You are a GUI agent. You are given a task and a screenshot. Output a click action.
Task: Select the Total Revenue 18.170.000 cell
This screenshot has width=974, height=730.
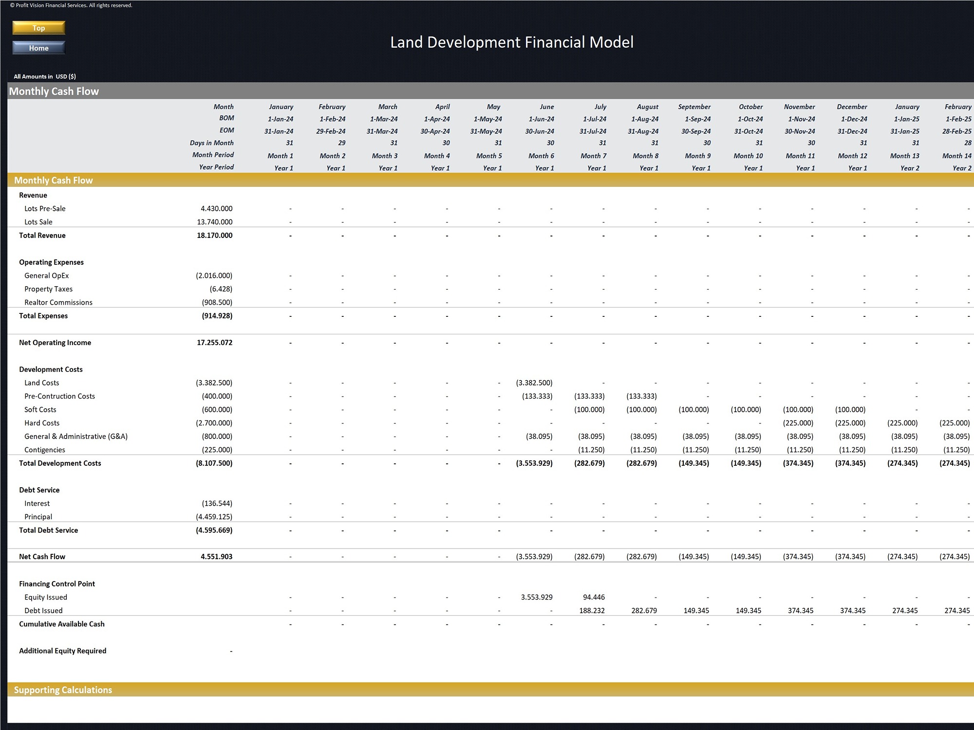point(214,235)
